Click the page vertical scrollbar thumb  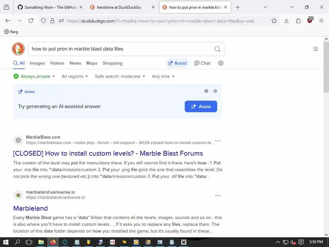pyautogui.click(x=326, y=67)
